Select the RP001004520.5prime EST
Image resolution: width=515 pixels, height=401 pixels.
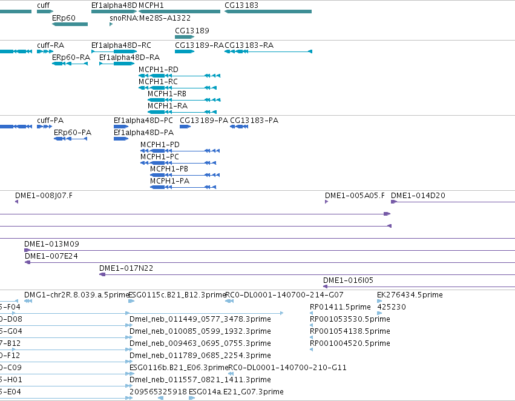(x=312, y=350)
